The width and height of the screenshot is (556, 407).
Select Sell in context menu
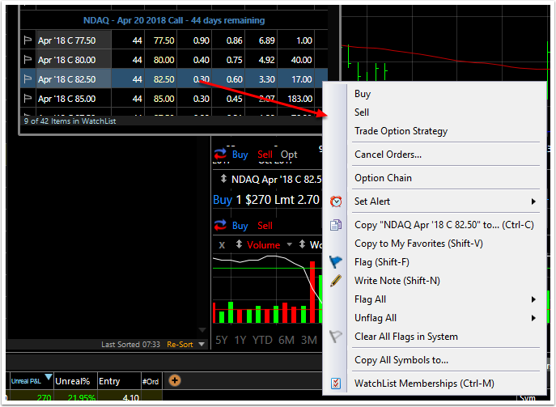[362, 112]
